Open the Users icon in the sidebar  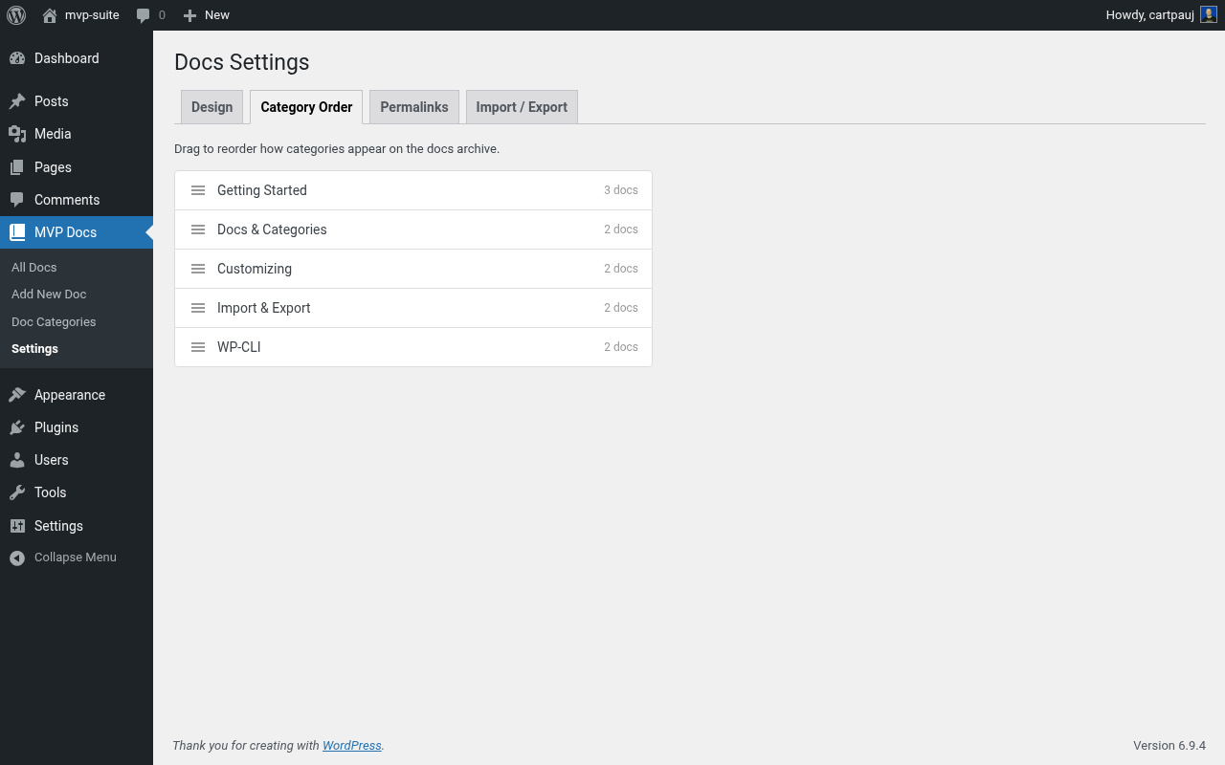(19, 460)
